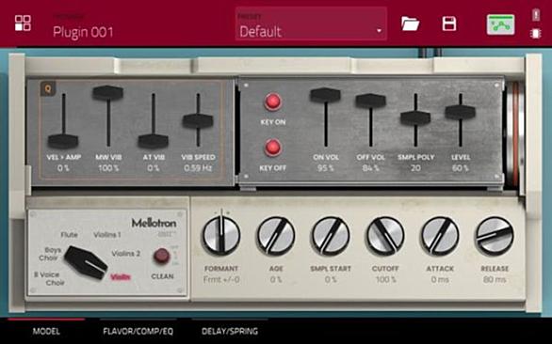Screen dimensions: 552x344
Task: Select the 8 Voice Choir tape sound
Action: pos(49,278)
